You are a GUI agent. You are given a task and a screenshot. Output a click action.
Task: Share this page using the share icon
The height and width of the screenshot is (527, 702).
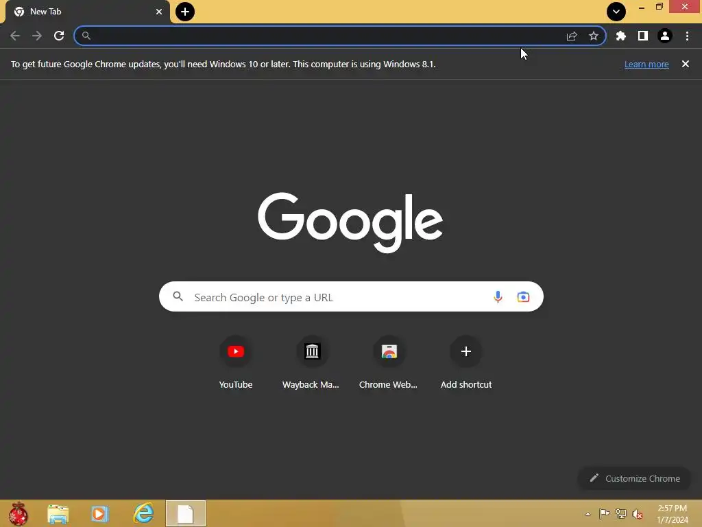click(572, 36)
